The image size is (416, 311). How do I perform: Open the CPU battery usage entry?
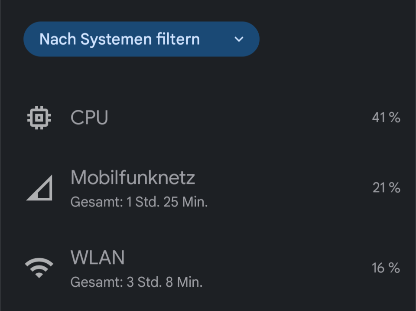point(208,118)
